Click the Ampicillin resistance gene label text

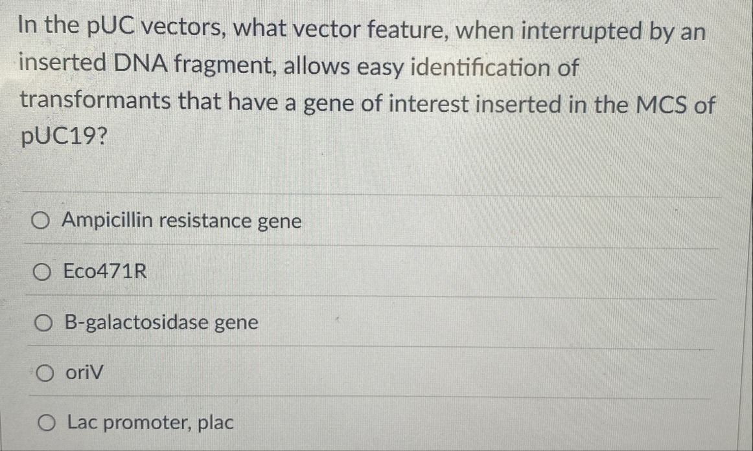181,221
